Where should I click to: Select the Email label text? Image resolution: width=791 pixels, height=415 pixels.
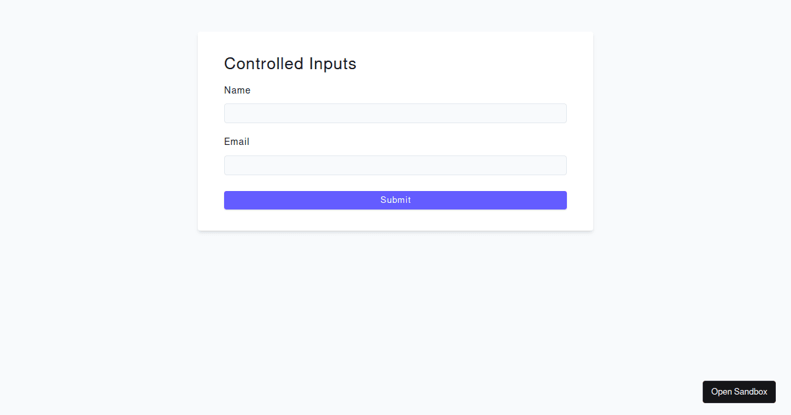[237, 142]
